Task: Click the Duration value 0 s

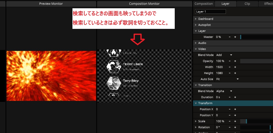Action: [x=218, y=97]
